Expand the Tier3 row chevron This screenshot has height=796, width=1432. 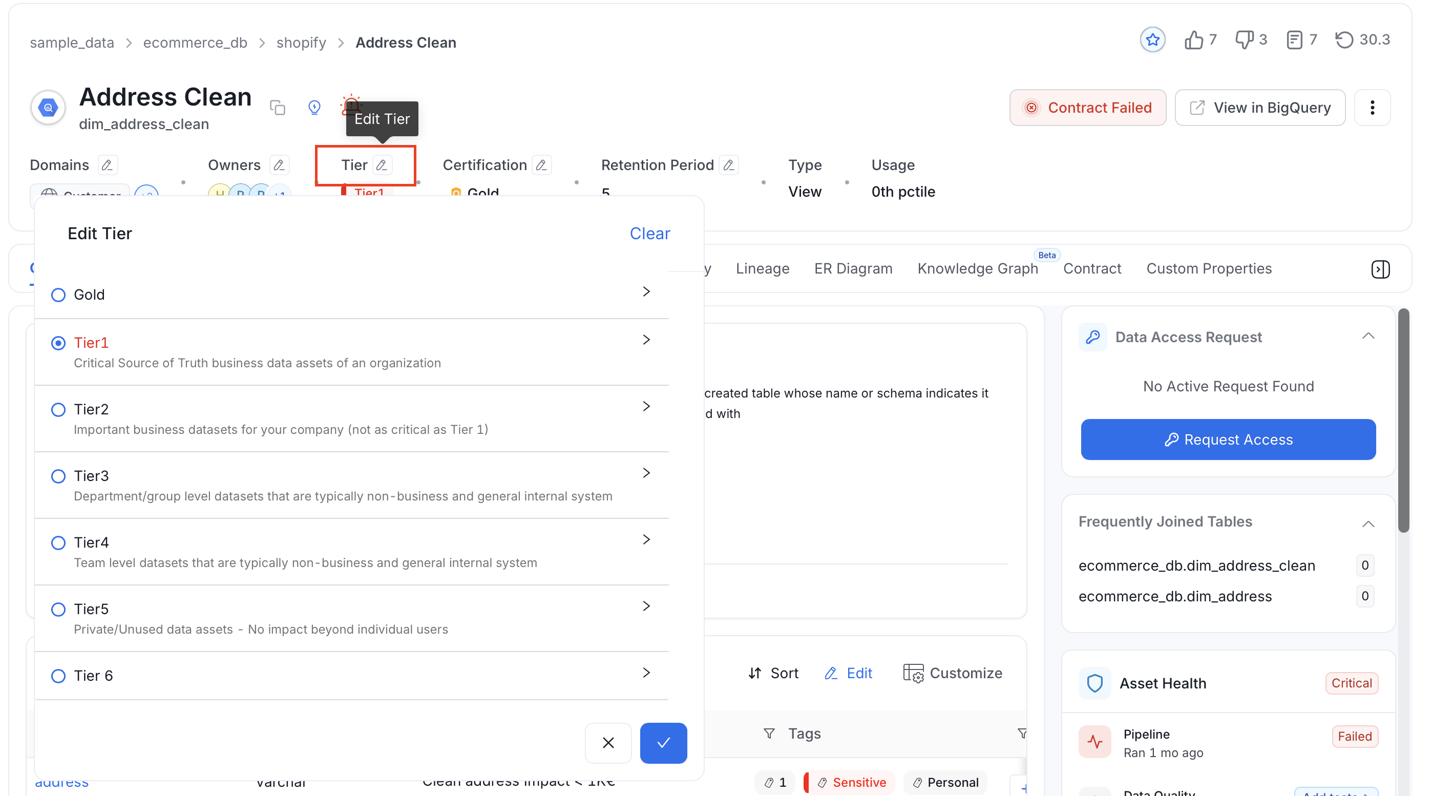pyautogui.click(x=646, y=473)
